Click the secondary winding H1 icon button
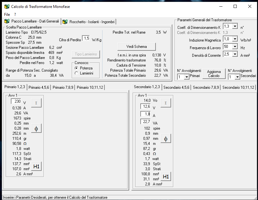The width and height of the screenshot is (258, 200). pyautogui.click(x=166, y=177)
